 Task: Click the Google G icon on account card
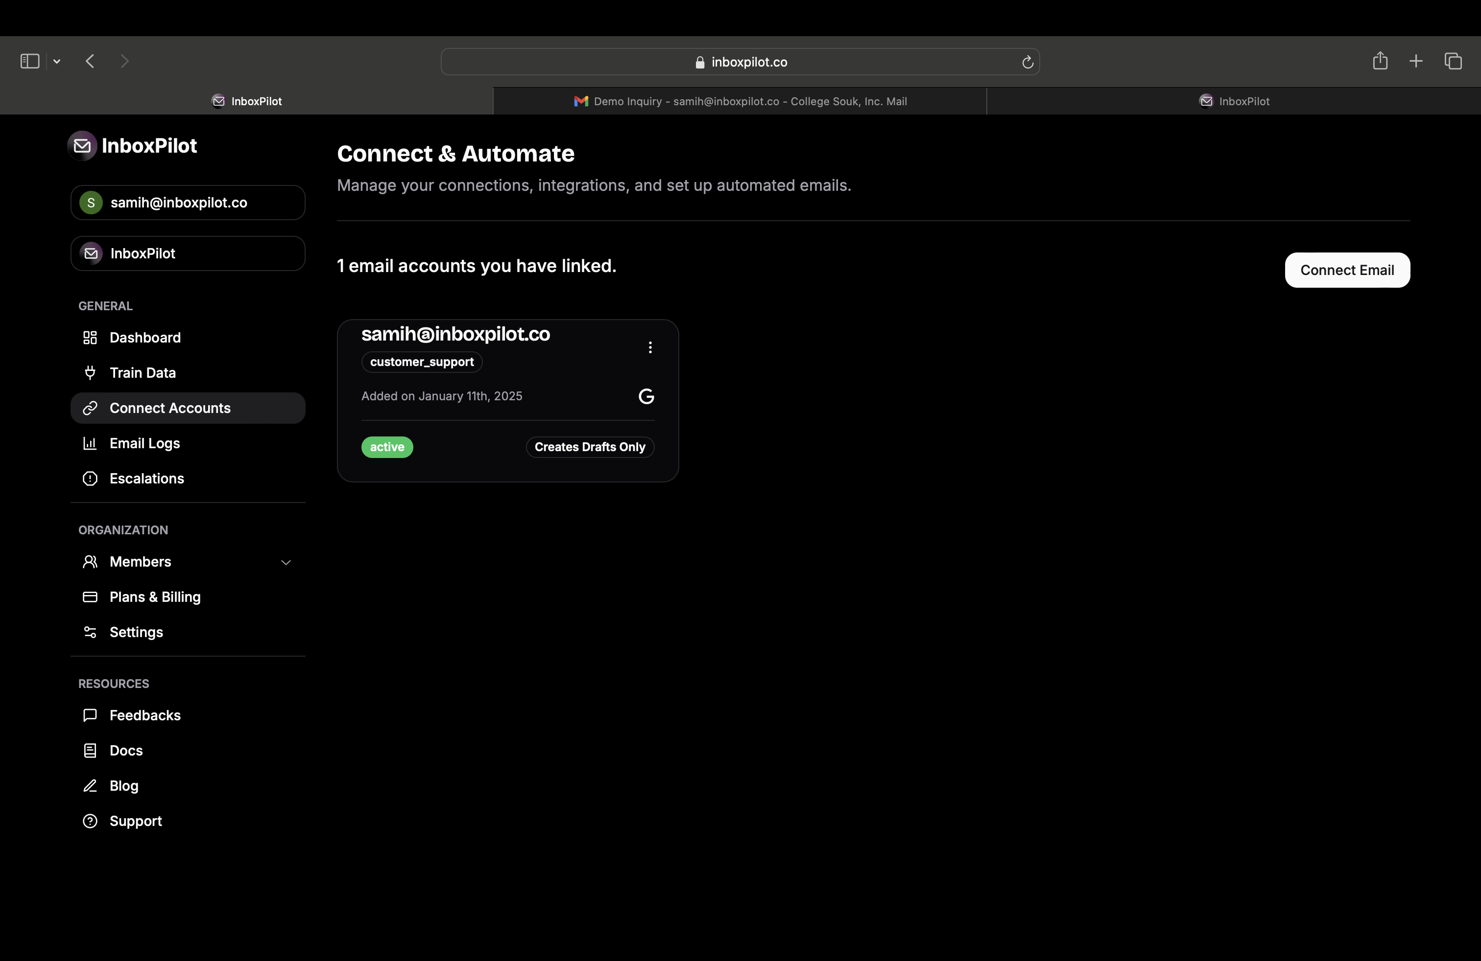tap(646, 396)
